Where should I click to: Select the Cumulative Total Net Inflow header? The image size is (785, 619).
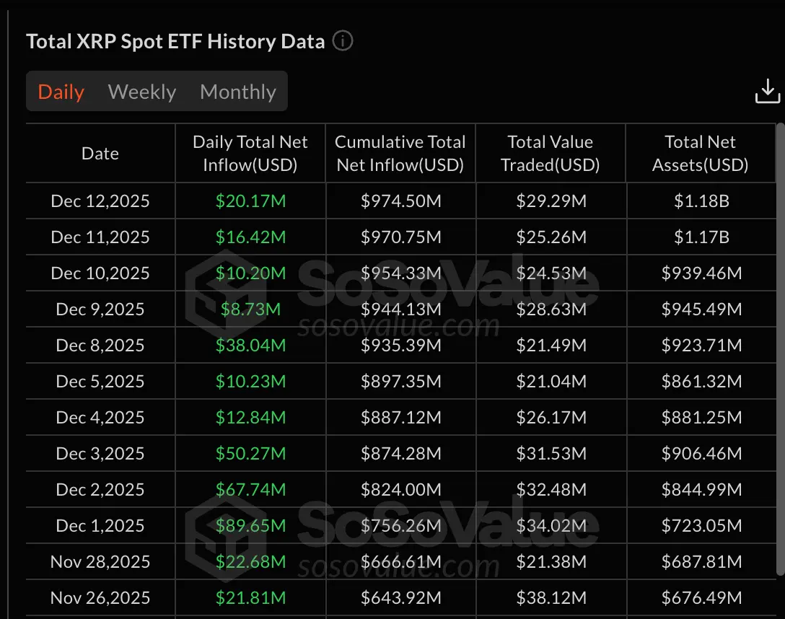click(400, 153)
